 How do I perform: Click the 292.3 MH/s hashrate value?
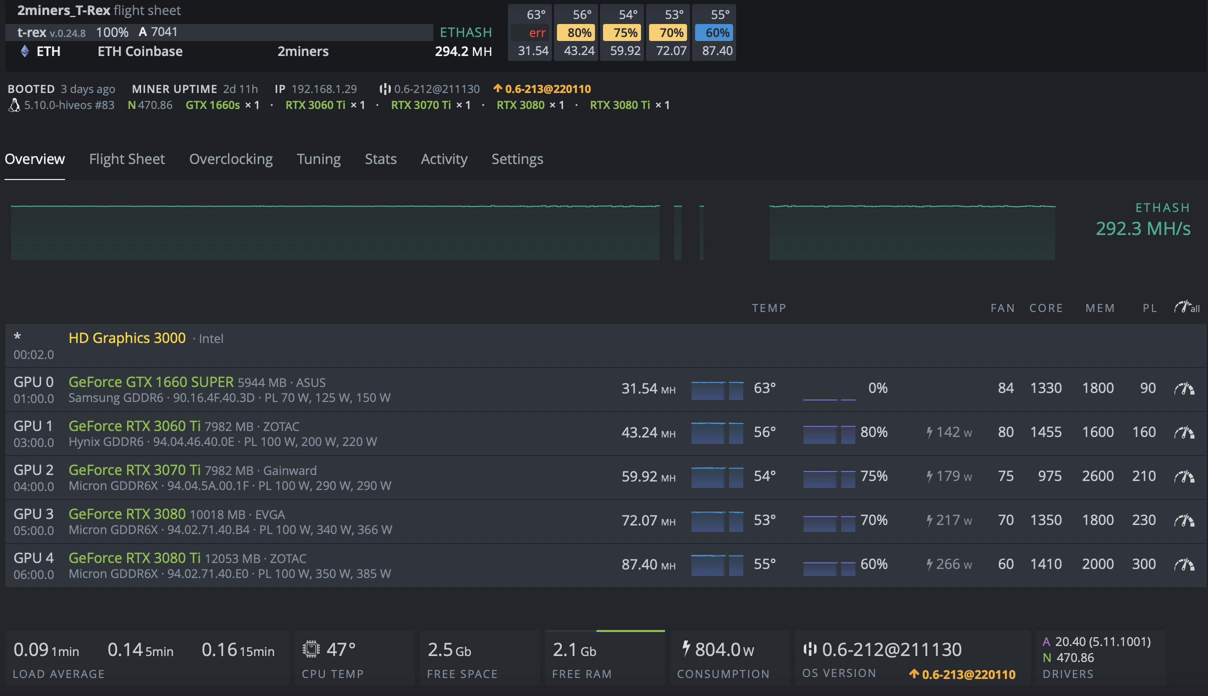click(x=1143, y=228)
